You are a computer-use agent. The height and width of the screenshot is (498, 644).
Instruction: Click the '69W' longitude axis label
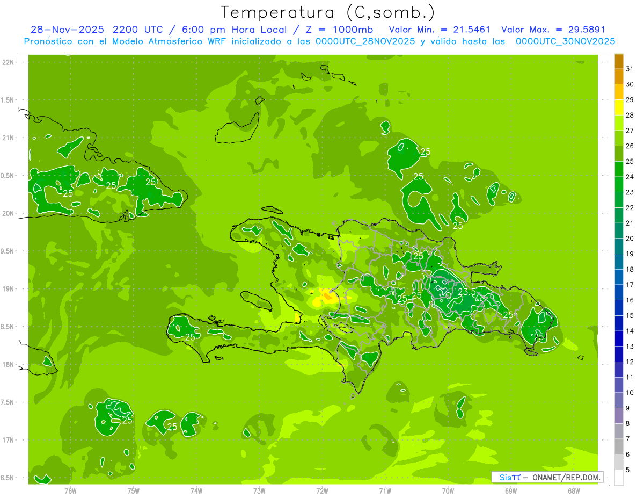click(511, 491)
